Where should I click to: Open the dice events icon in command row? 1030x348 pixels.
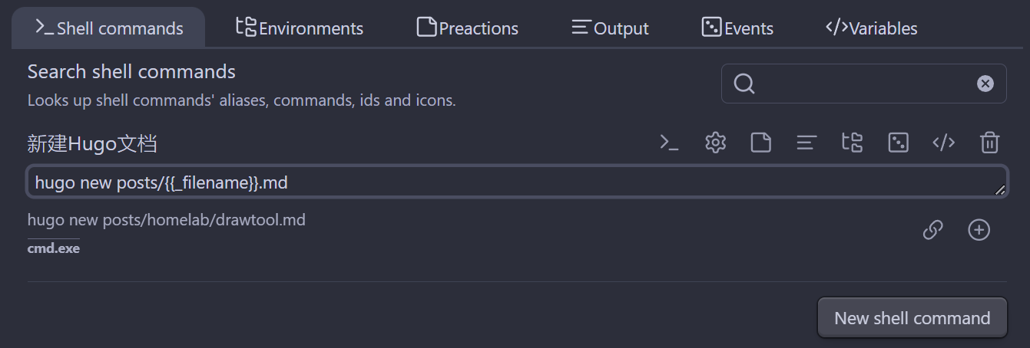tap(898, 143)
